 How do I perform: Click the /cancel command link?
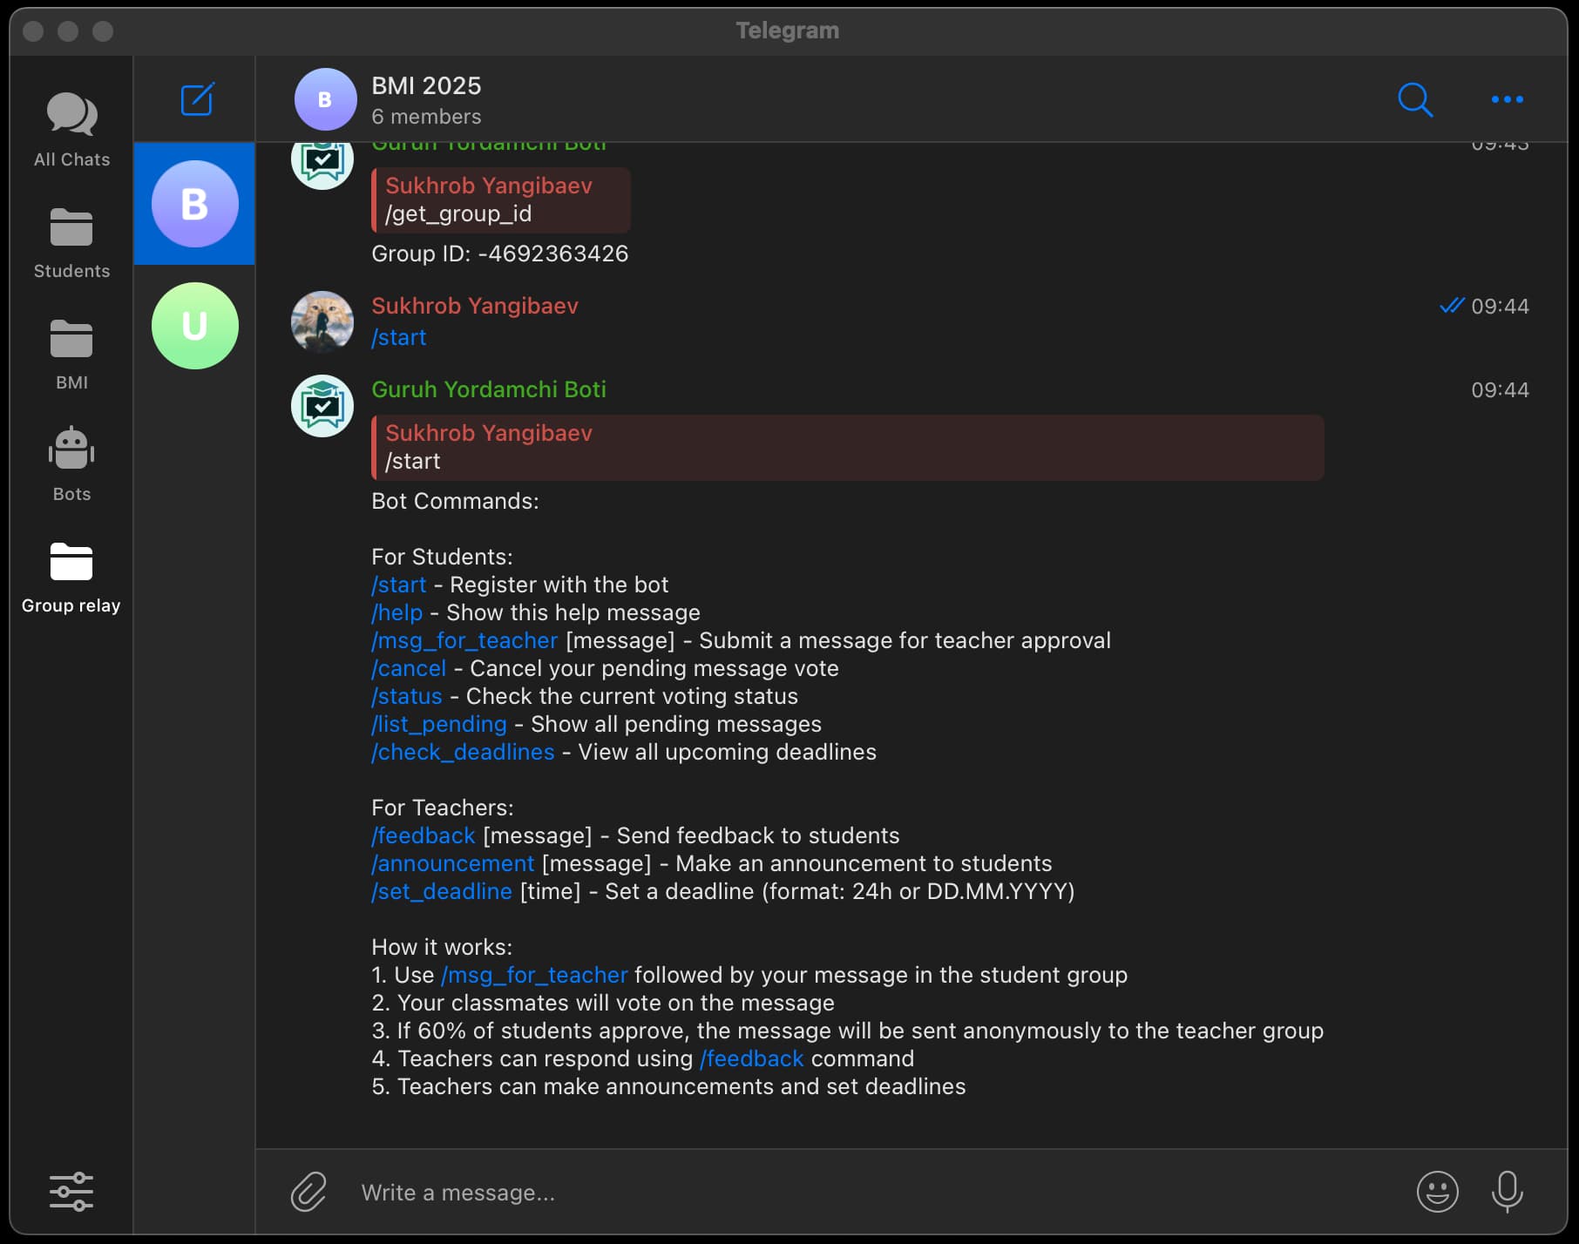coord(409,668)
